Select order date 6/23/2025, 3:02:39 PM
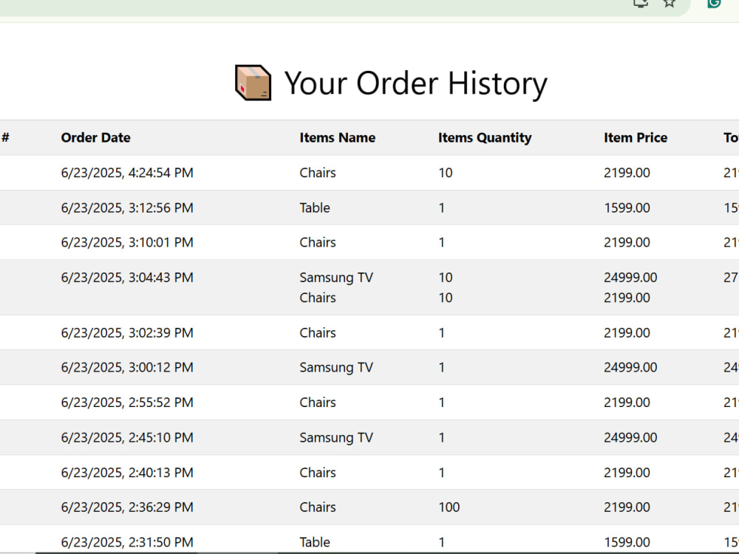This screenshot has width=739, height=554. pyautogui.click(x=127, y=332)
